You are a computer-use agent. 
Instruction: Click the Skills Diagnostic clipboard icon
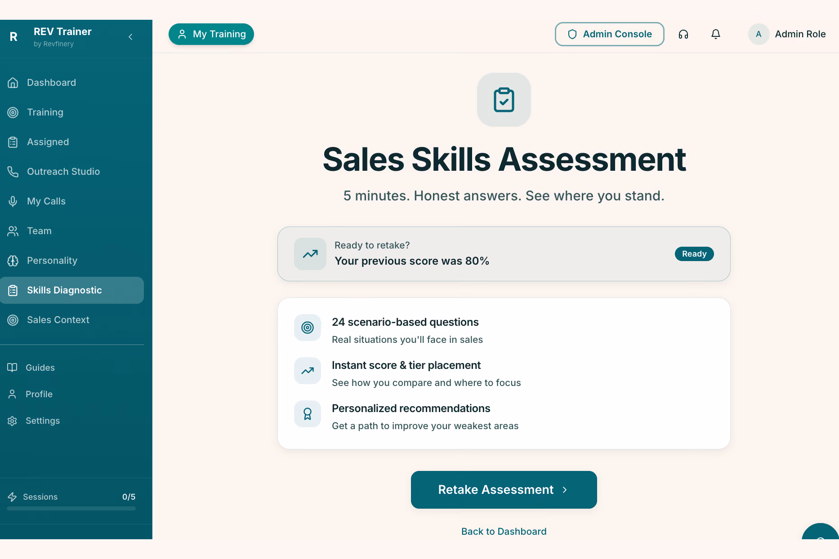point(13,290)
